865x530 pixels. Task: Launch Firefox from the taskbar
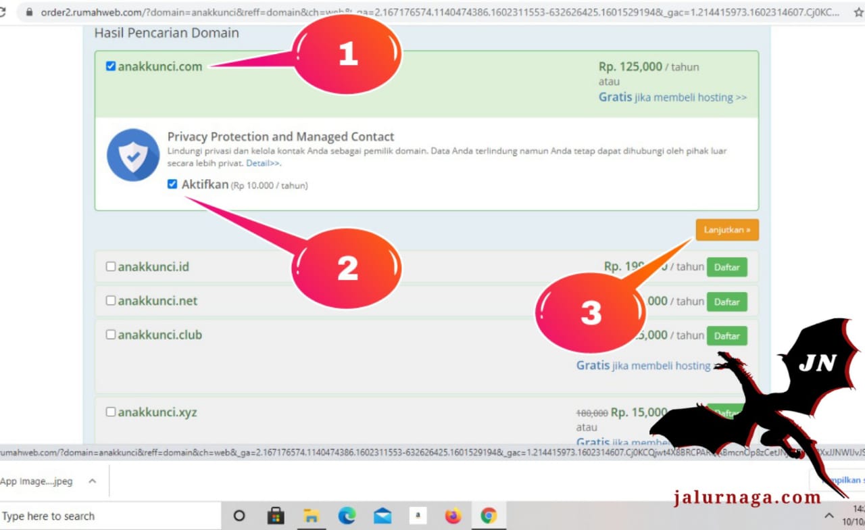[x=453, y=516]
